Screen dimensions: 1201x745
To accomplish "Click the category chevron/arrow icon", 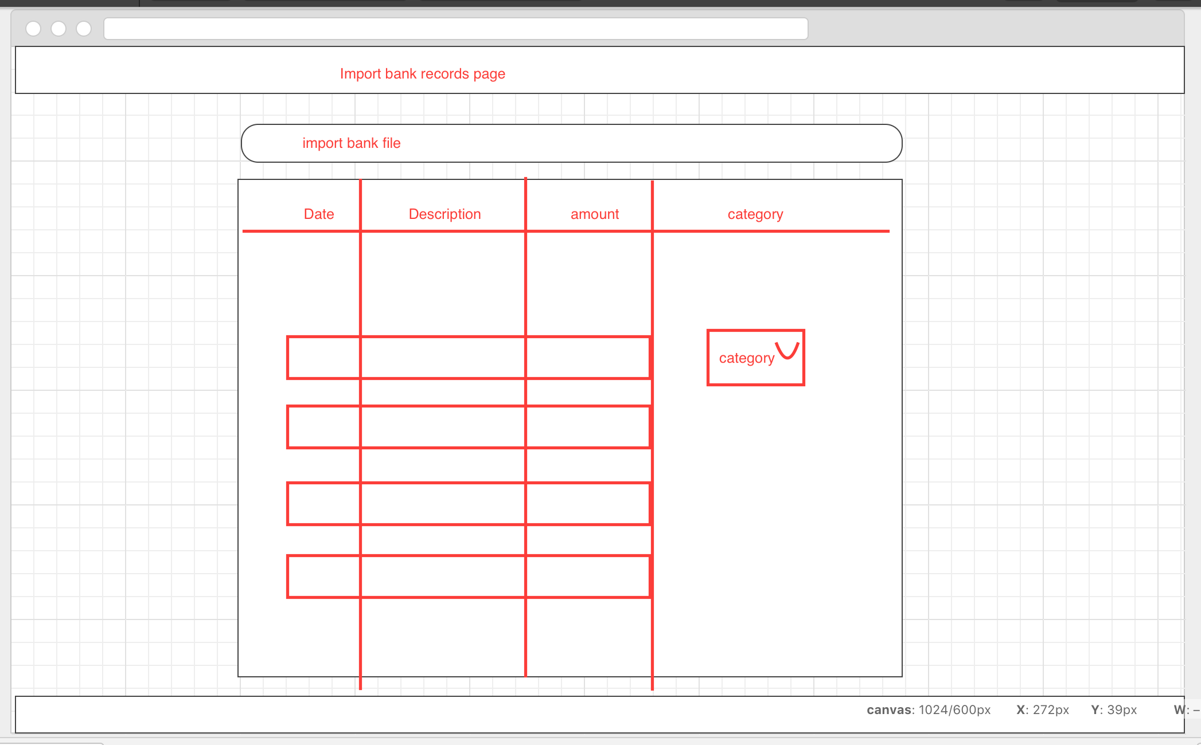I will [787, 350].
